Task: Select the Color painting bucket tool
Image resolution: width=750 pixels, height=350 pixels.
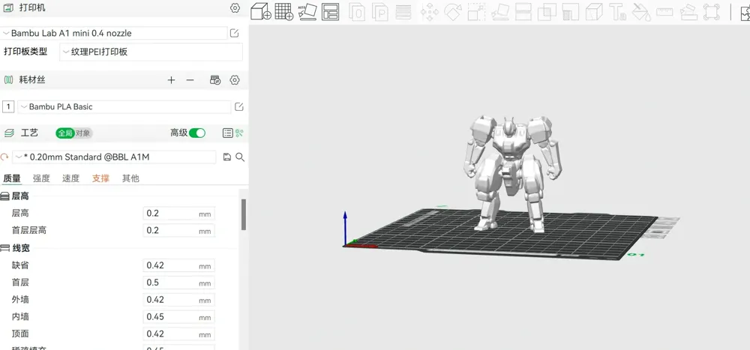Action: click(641, 12)
